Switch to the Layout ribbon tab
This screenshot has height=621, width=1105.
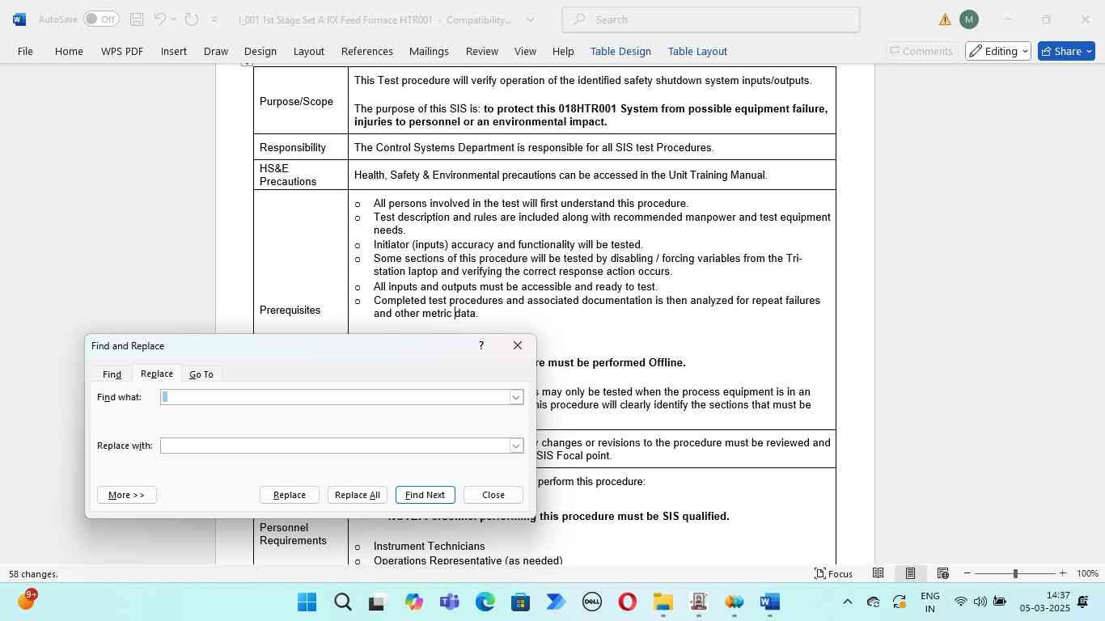(308, 51)
